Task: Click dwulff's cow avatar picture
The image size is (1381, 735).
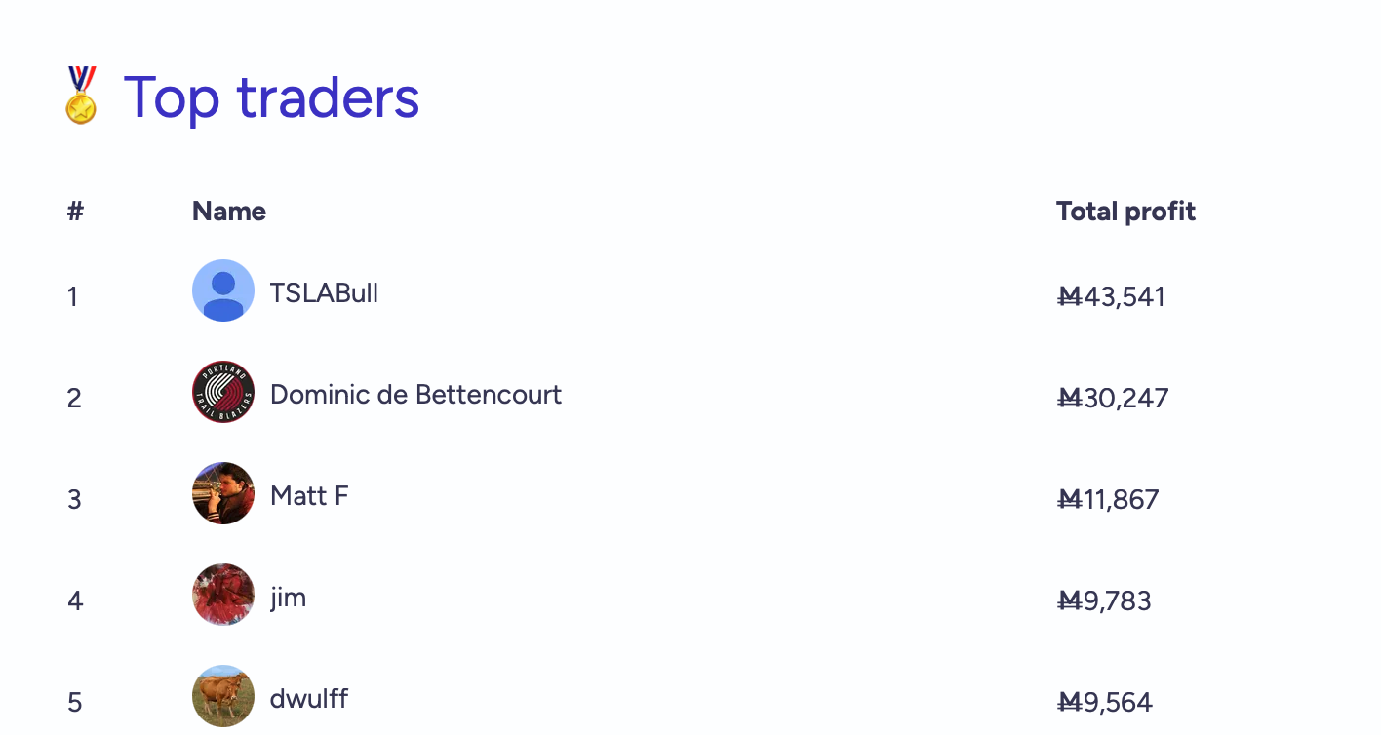Action: click(223, 696)
